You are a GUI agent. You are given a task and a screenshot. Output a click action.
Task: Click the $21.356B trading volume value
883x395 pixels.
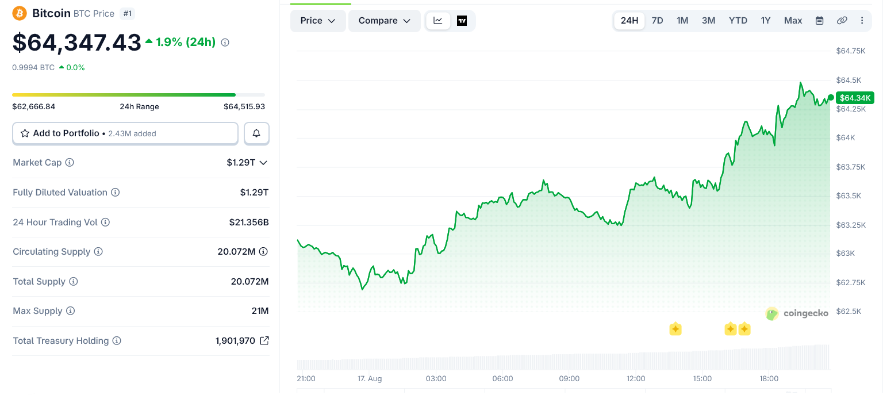click(x=249, y=223)
